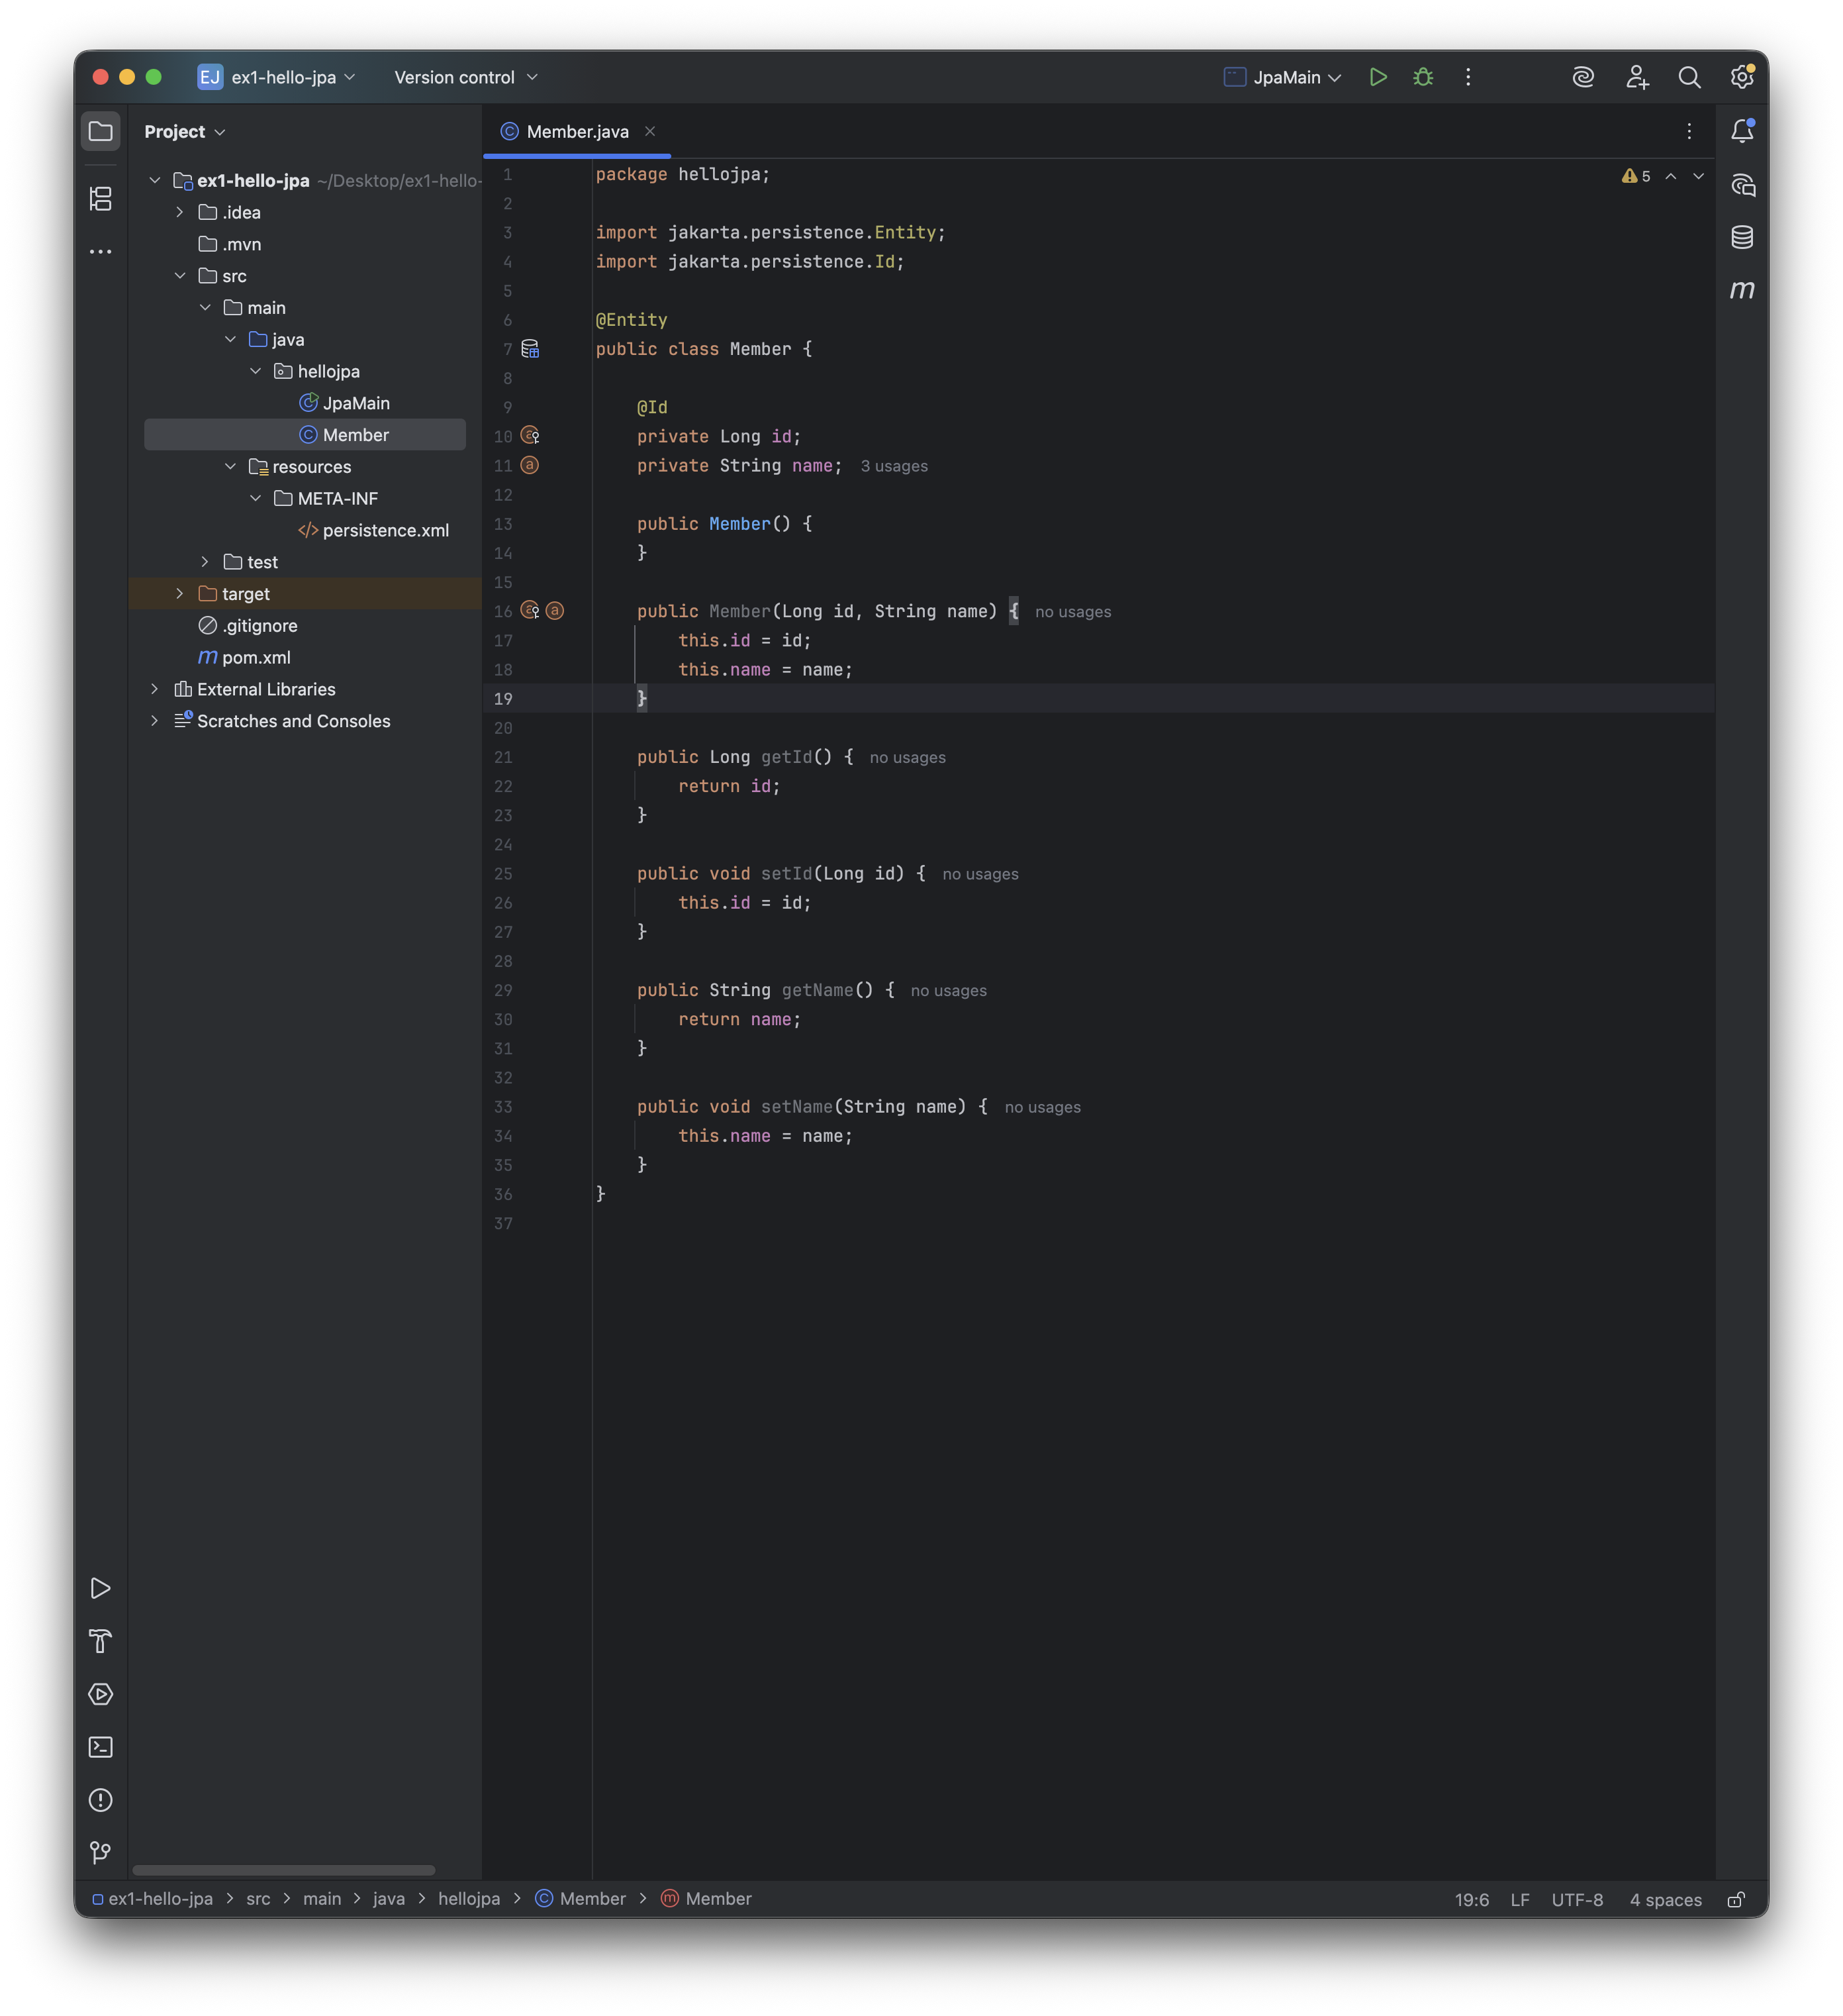Open the Problems tool window
1843x2016 pixels.
pyautogui.click(x=101, y=1800)
